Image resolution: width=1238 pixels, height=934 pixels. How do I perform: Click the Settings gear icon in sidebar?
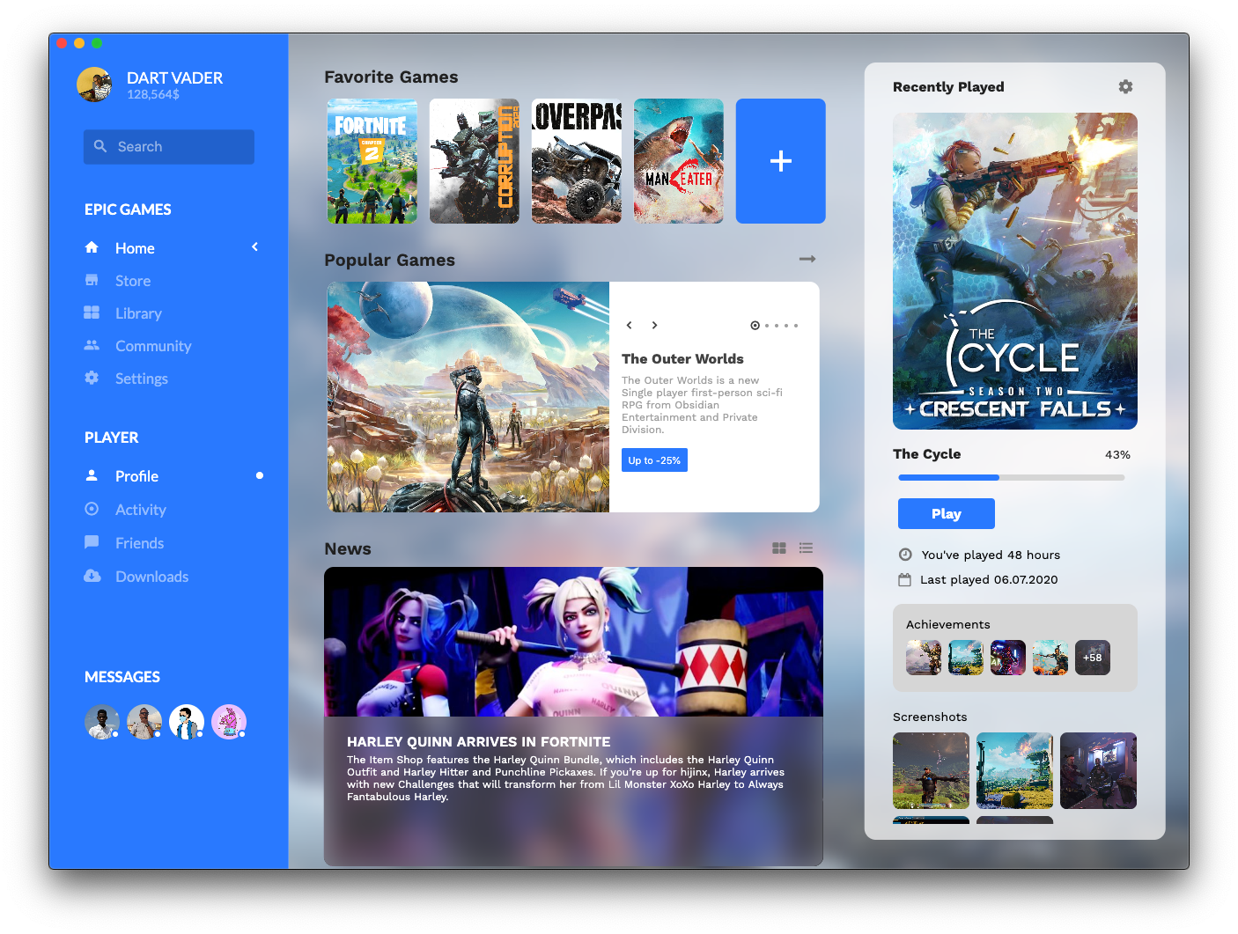coord(92,378)
